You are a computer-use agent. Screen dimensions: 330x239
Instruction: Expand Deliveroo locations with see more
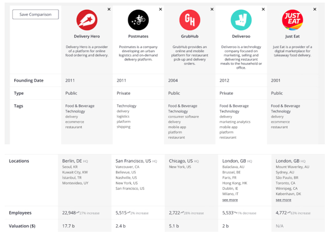230,200
